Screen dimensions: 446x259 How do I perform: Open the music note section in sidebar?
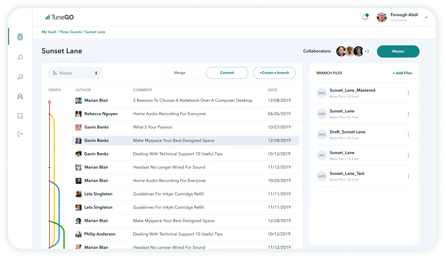pyautogui.click(x=20, y=77)
